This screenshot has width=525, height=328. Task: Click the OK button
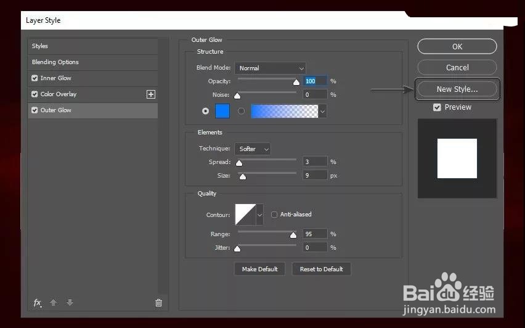point(457,47)
